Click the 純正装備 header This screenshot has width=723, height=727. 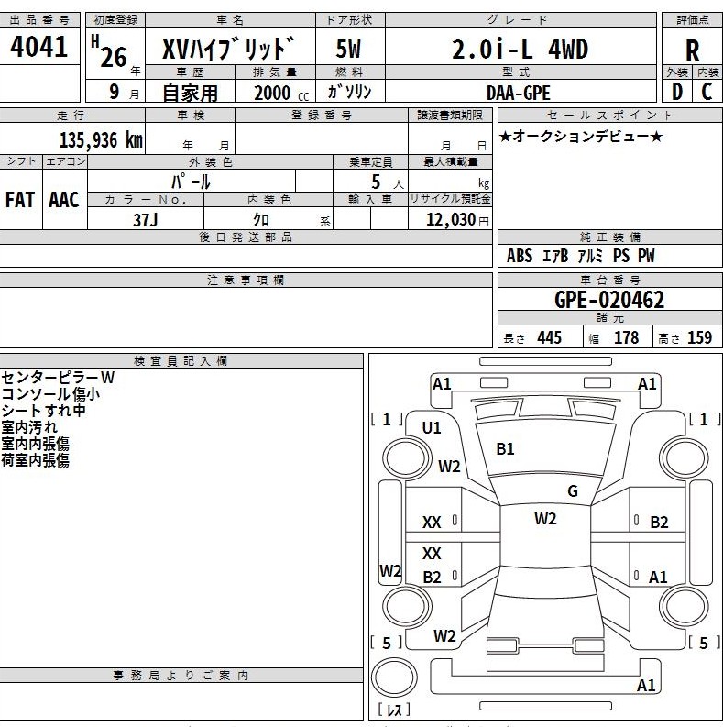(610, 237)
